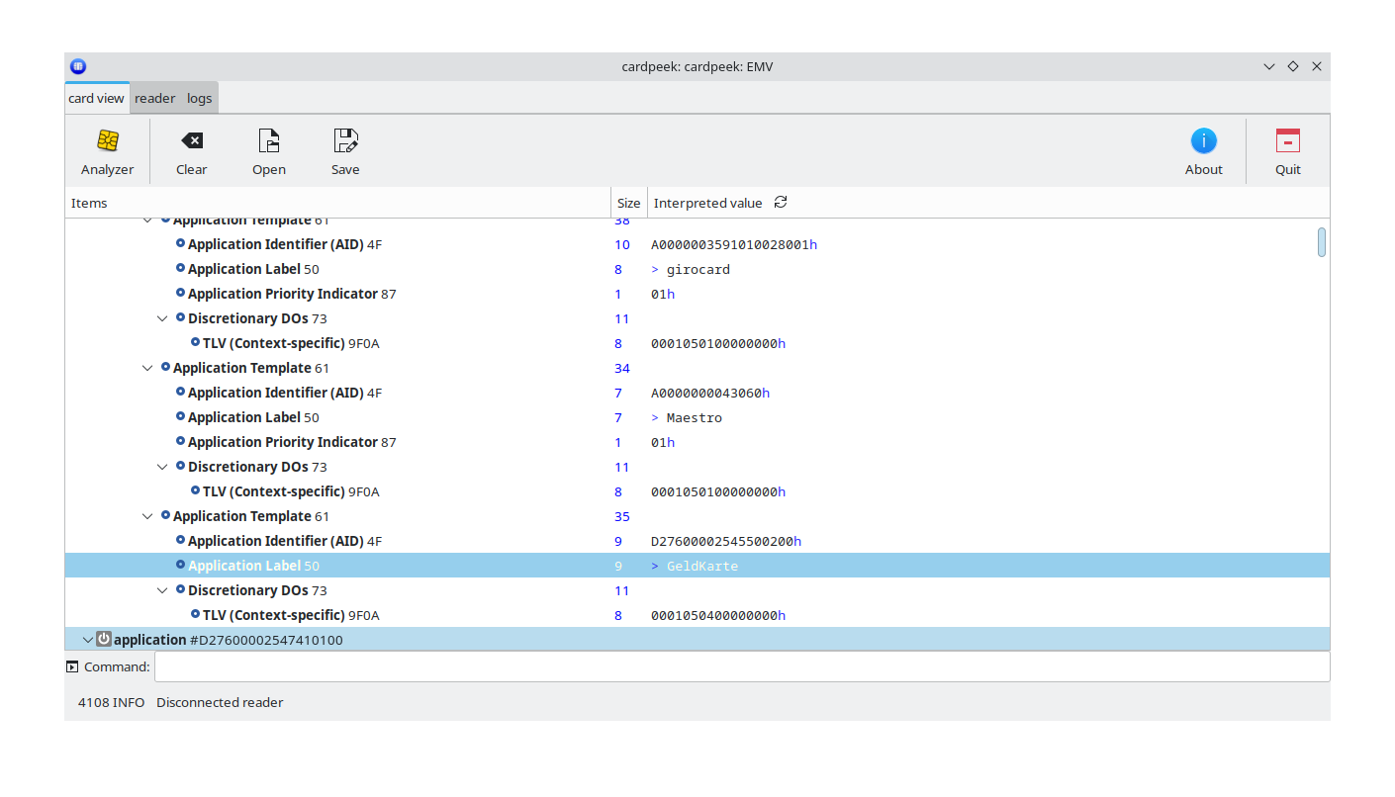Click the Quit toolbar icon
The height and width of the screenshot is (797, 1395).
1287,141
